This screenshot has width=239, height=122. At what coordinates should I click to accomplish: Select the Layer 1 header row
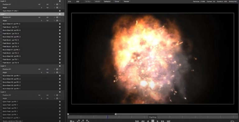point(32,14)
